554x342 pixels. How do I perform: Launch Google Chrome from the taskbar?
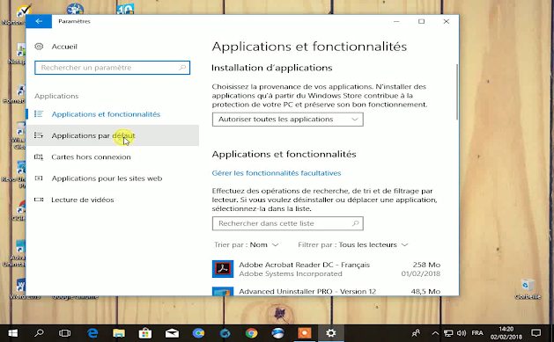251,333
